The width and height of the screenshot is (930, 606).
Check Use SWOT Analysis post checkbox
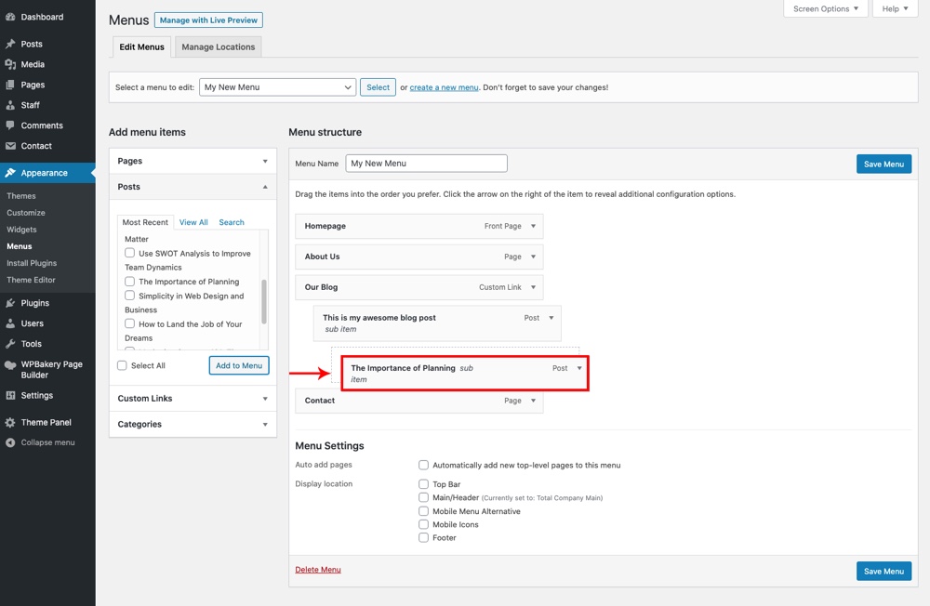(129, 253)
